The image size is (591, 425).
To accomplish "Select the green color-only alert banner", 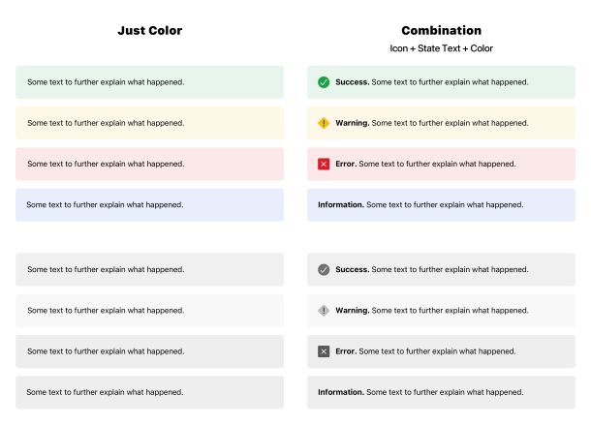I will pyautogui.click(x=149, y=82).
